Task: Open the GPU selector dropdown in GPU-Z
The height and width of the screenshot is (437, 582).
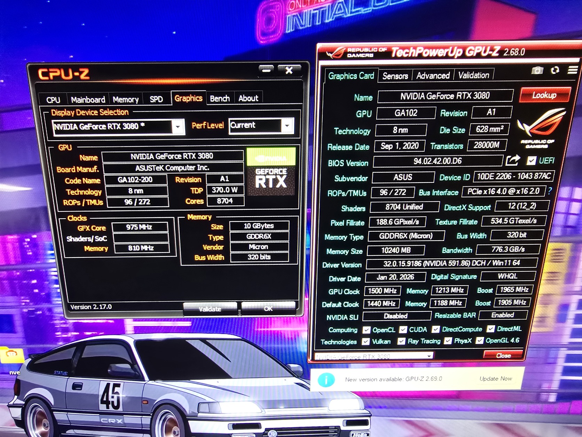Action: (430, 356)
